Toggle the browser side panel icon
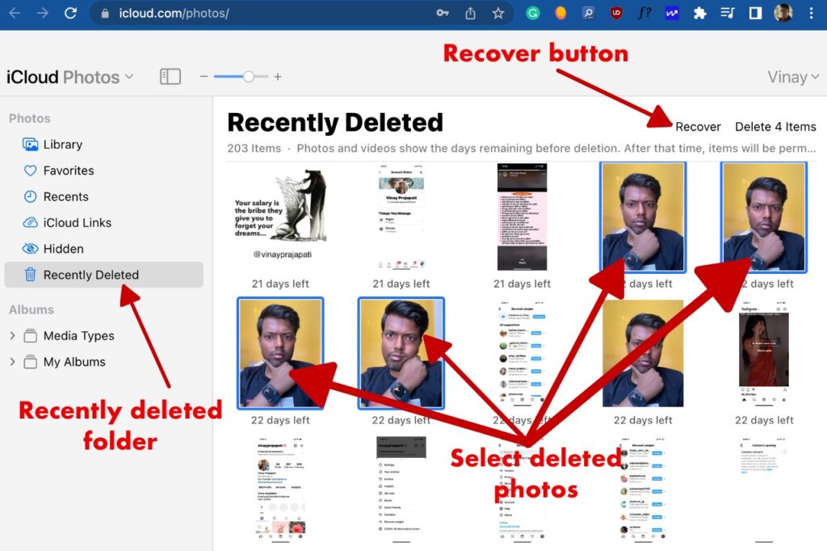The image size is (827, 551). [x=755, y=13]
